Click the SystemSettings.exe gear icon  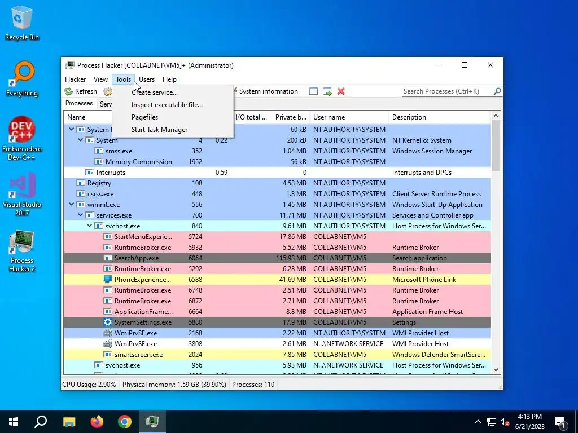[x=108, y=322]
